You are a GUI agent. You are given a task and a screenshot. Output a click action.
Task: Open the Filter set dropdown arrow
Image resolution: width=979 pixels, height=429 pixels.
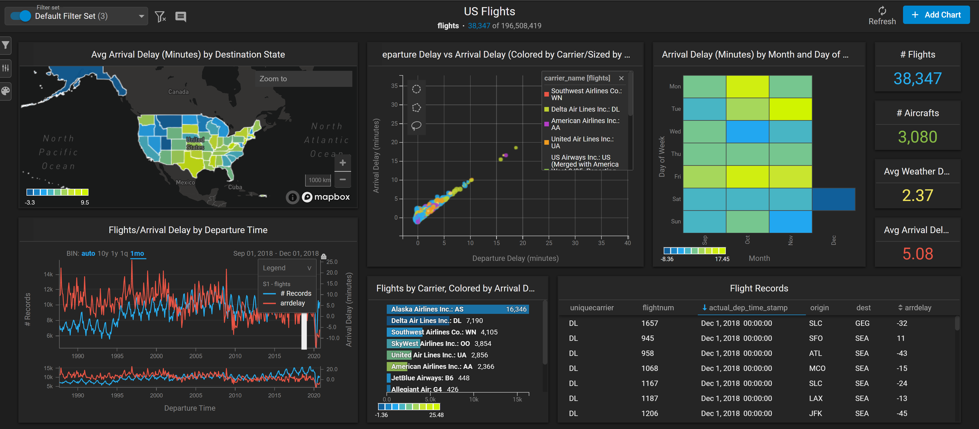pyautogui.click(x=141, y=16)
